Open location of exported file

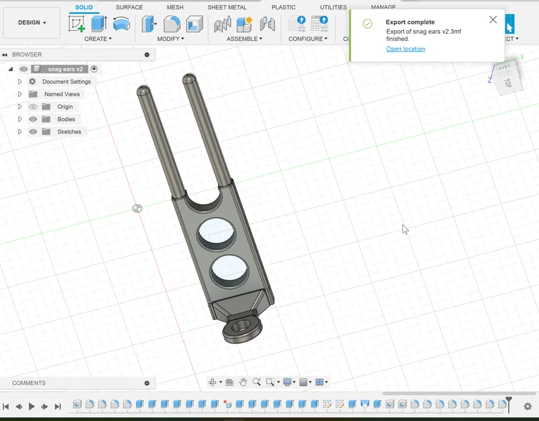(x=406, y=49)
